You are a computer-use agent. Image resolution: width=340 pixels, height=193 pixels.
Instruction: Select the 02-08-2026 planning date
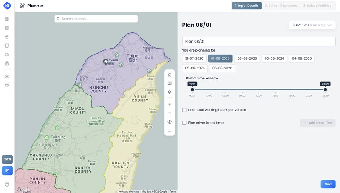point(247,58)
